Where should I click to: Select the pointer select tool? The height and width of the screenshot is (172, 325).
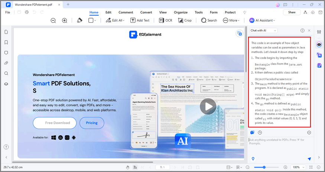coord(135,167)
